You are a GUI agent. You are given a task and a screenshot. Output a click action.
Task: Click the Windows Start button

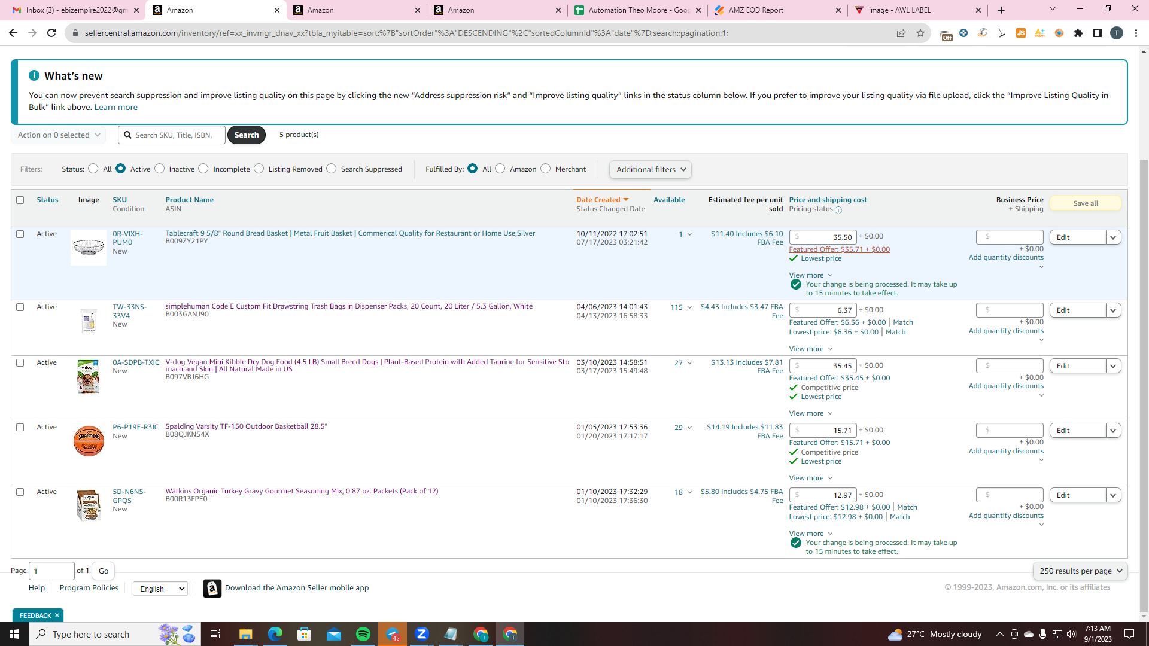pyautogui.click(x=14, y=634)
